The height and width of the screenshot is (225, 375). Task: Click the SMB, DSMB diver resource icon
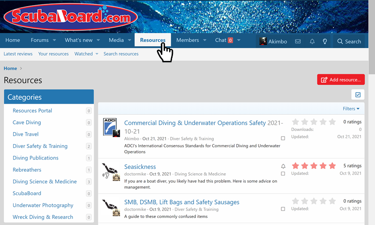[111, 208]
